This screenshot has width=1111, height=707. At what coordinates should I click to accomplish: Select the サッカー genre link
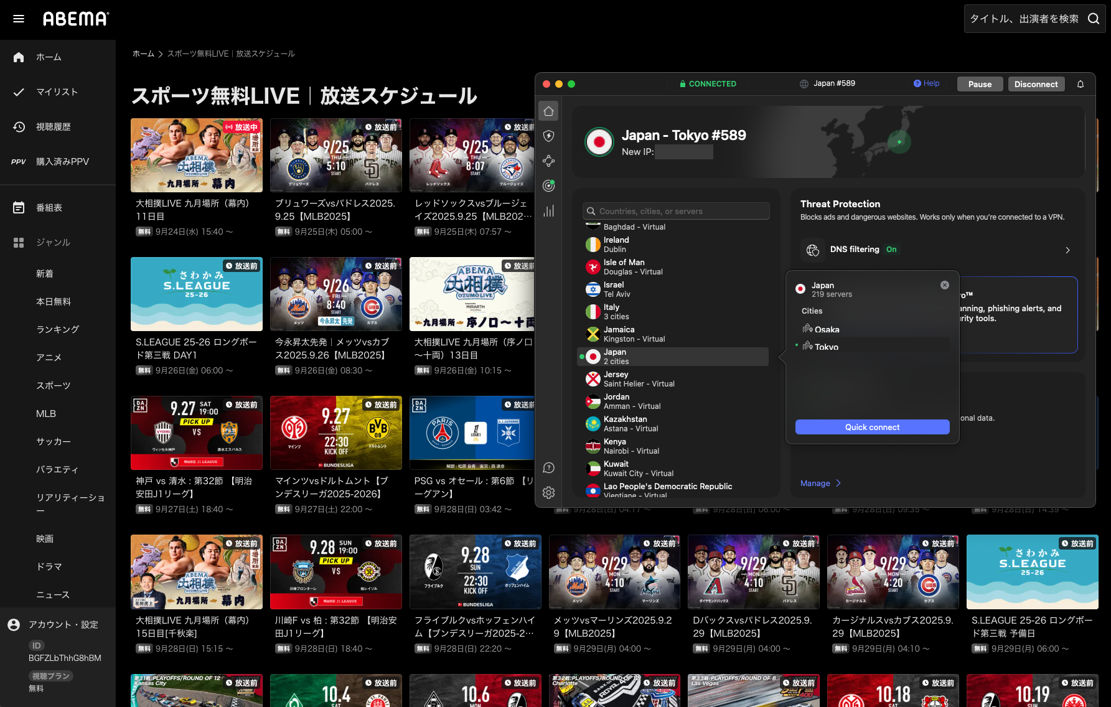54,441
